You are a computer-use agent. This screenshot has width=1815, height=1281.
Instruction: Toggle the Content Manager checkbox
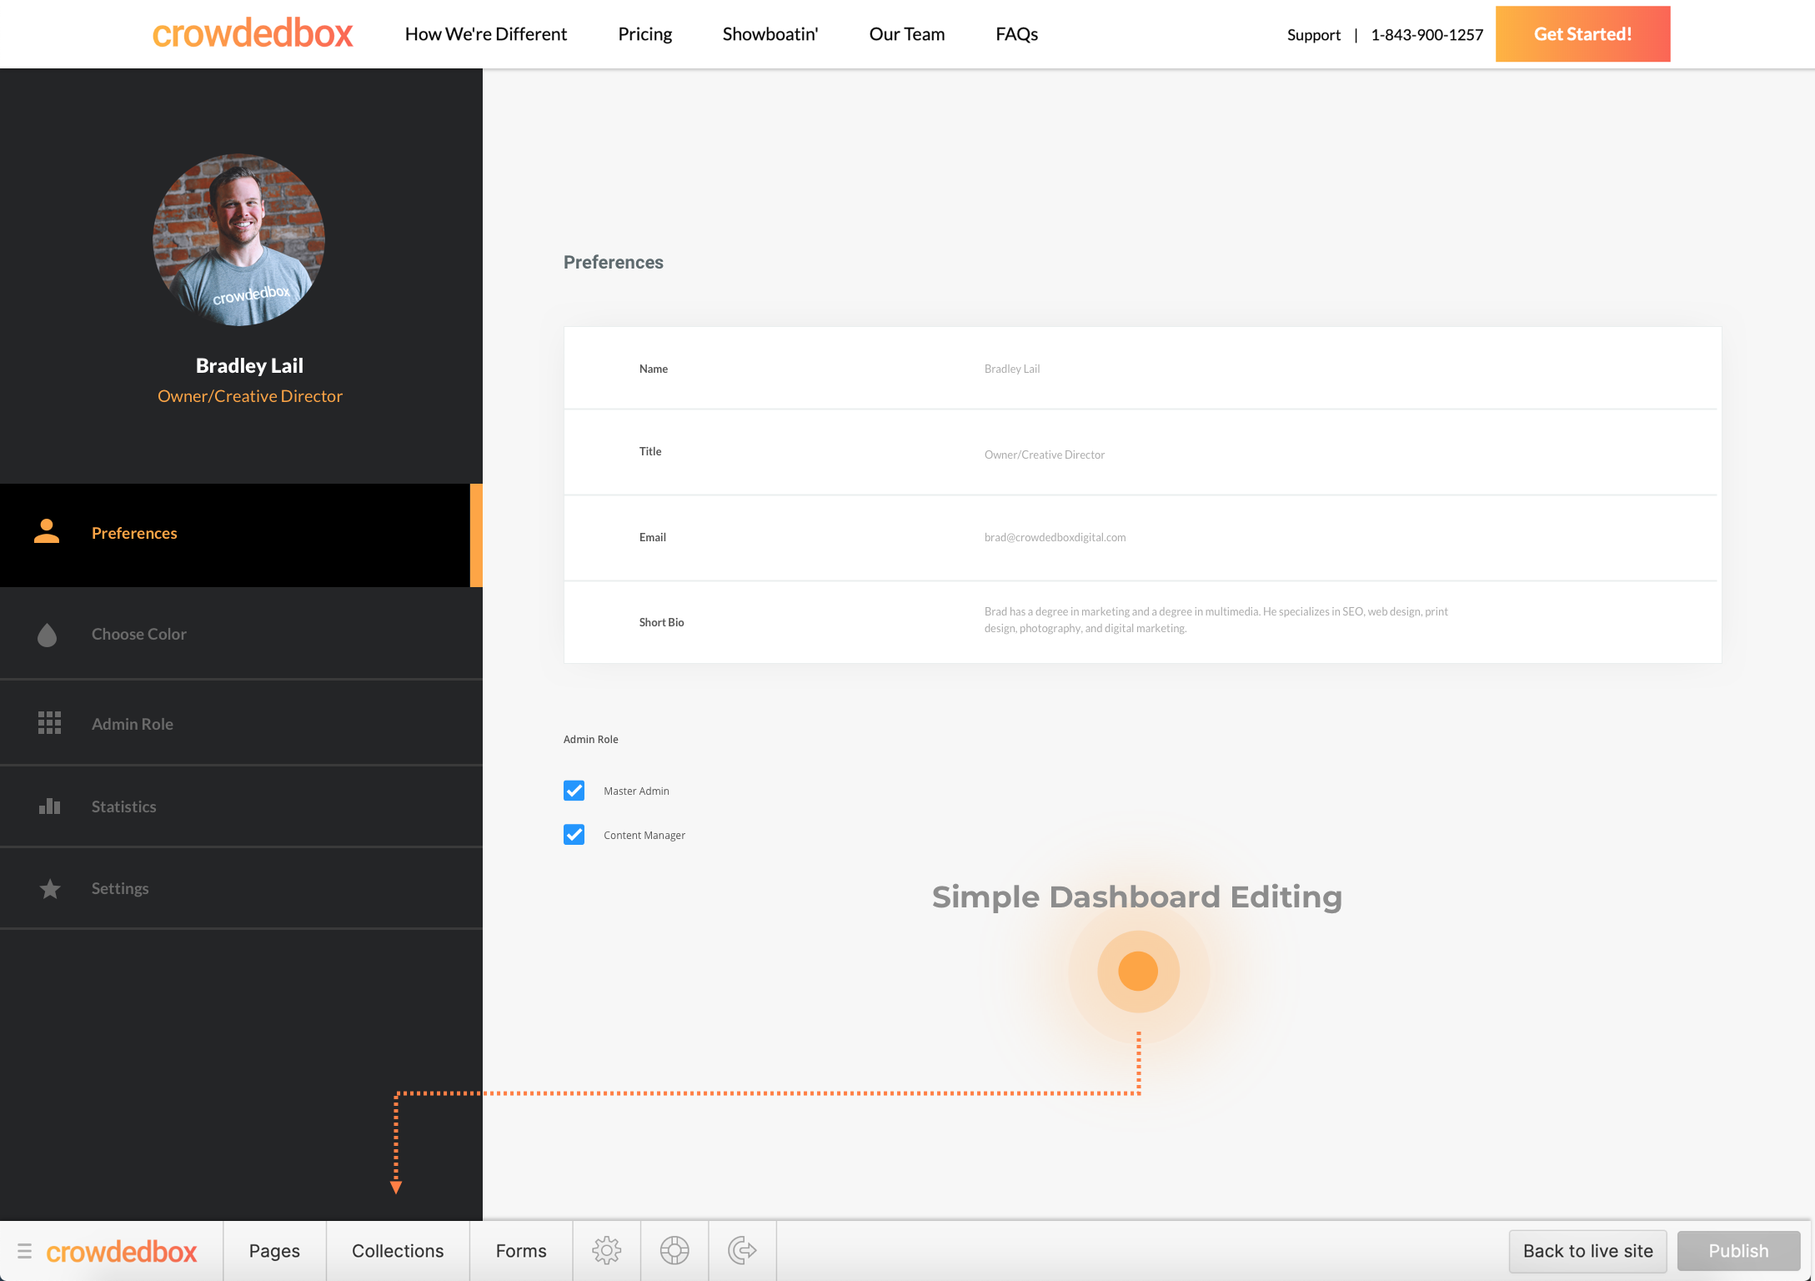pyautogui.click(x=574, y=835)
